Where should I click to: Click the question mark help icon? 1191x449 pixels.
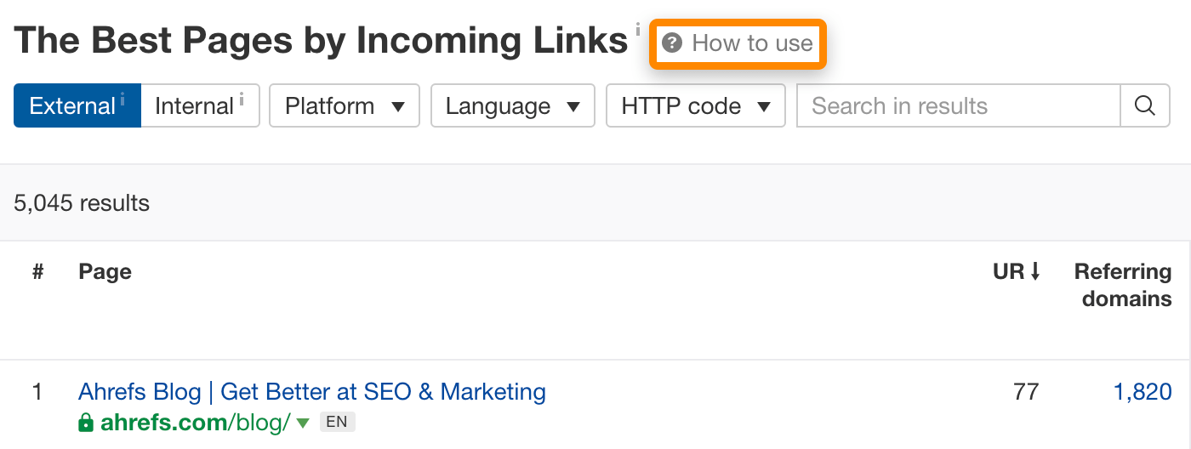pos(672,43)
